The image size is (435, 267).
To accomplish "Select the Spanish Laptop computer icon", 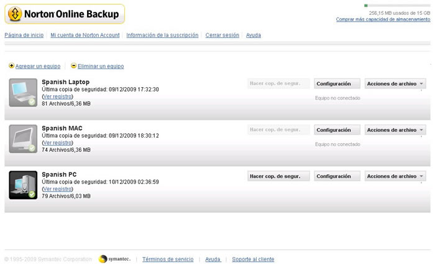I will coord(23,93).
